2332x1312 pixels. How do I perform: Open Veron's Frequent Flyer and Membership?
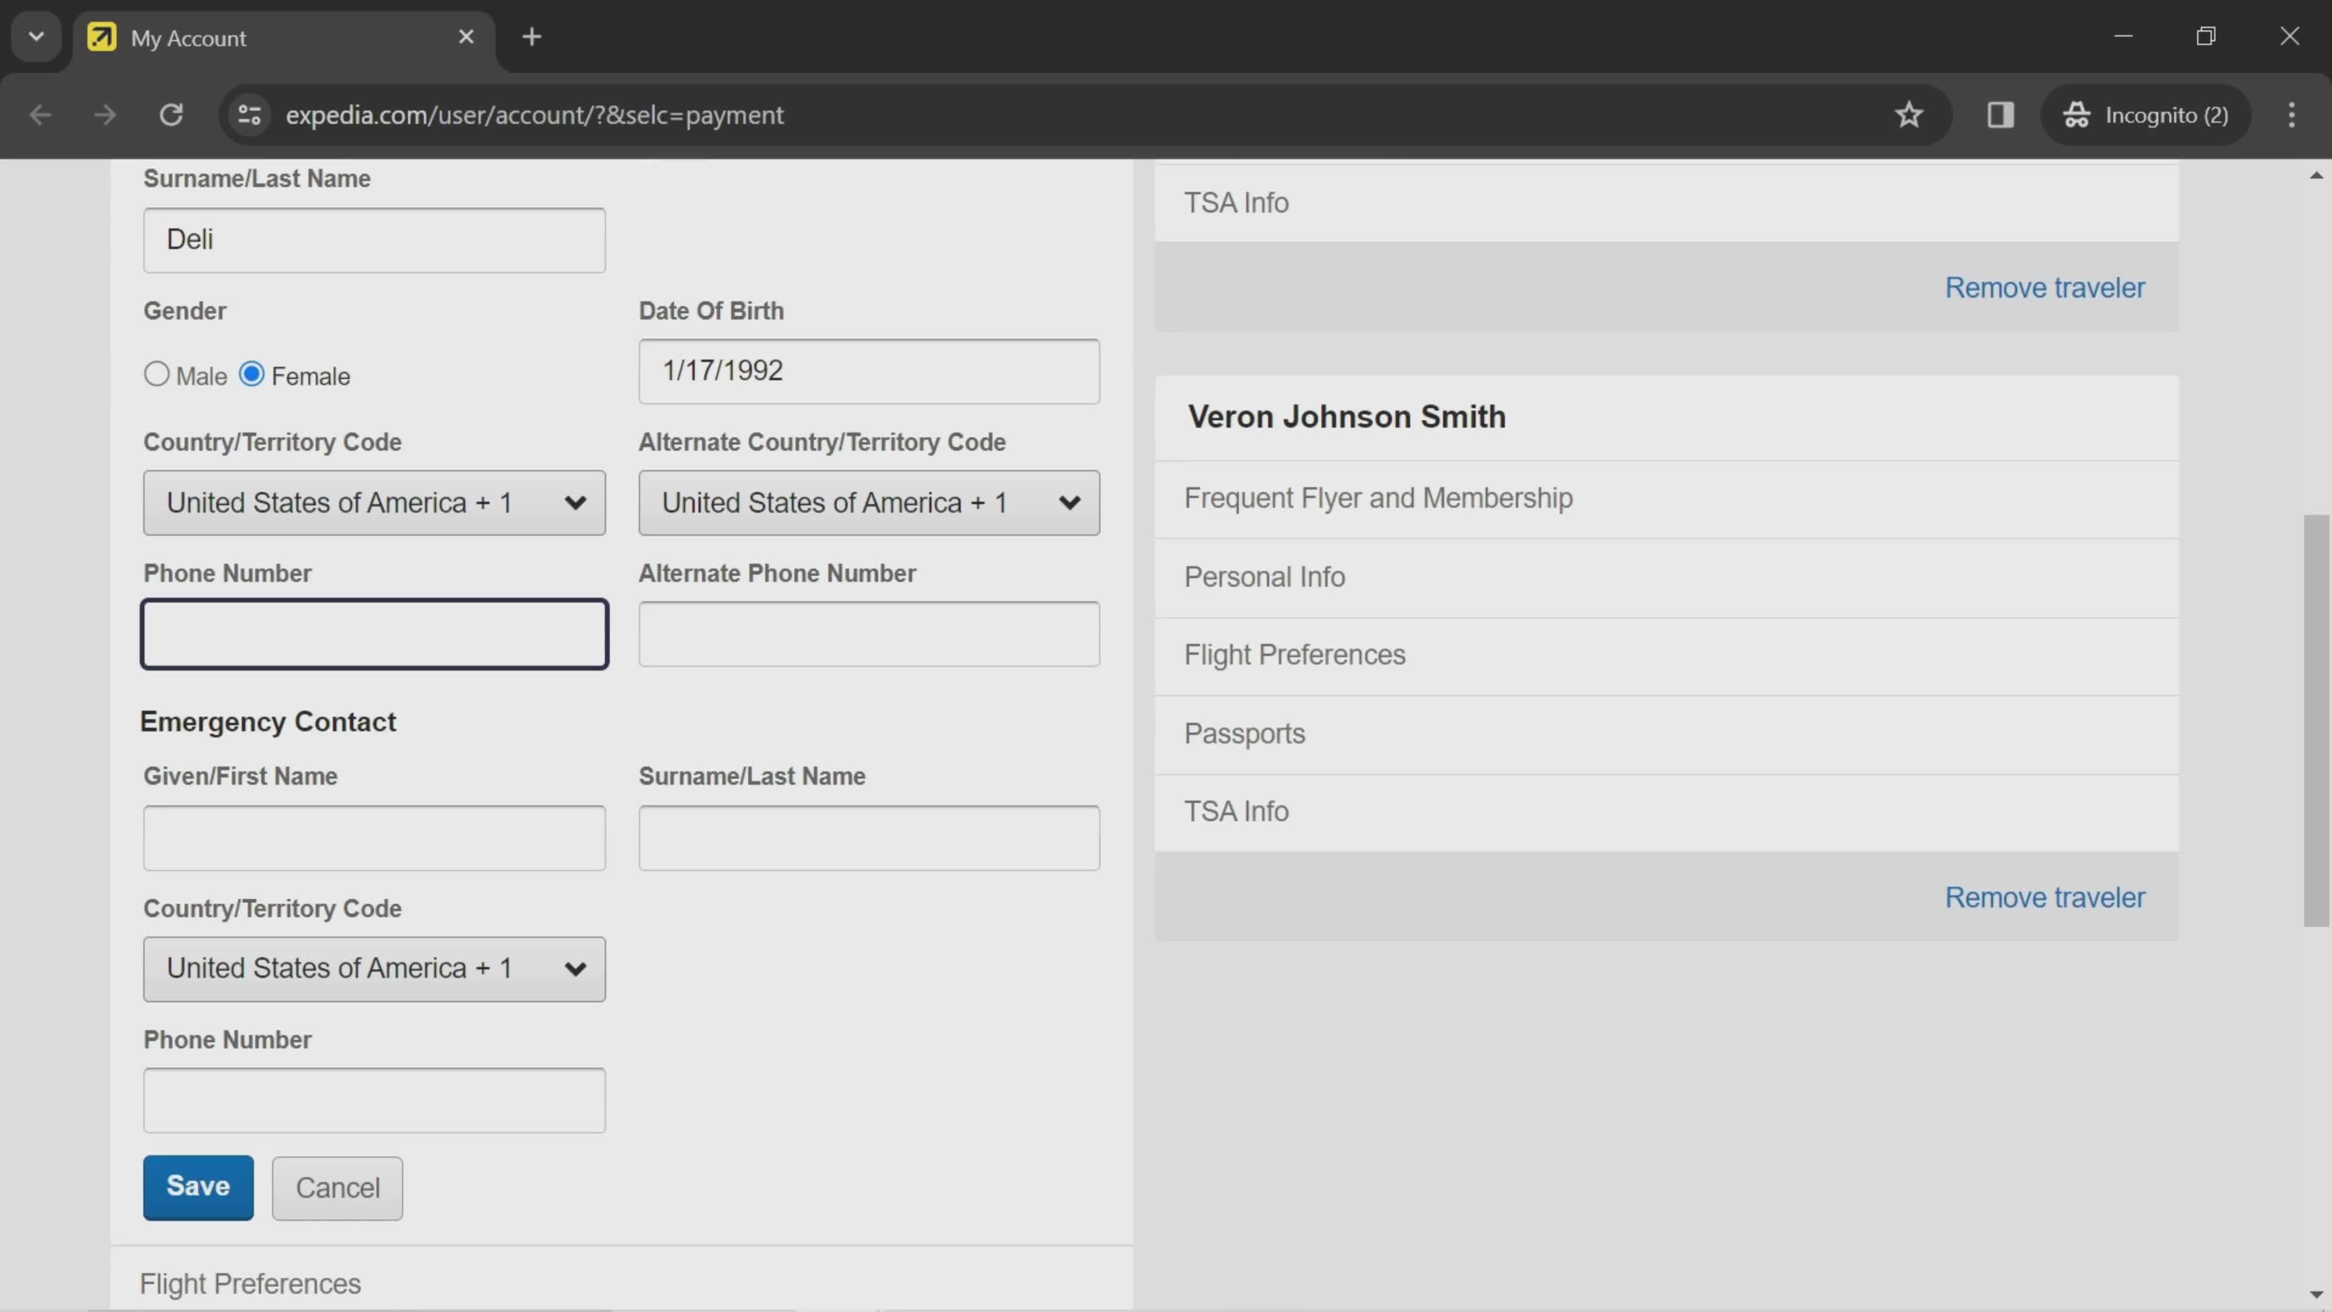point(1666,499)
